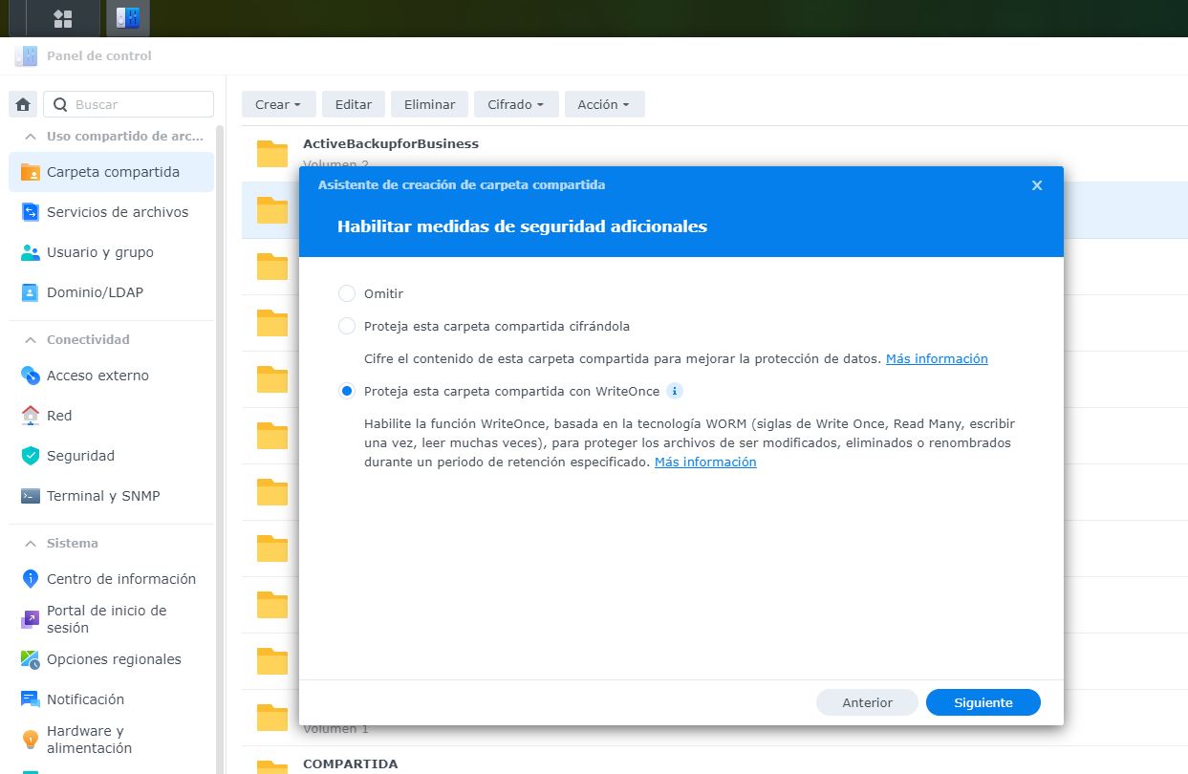Click the Centro de información icon
This screenshot has height=774, width=1188.
[31, 579]
